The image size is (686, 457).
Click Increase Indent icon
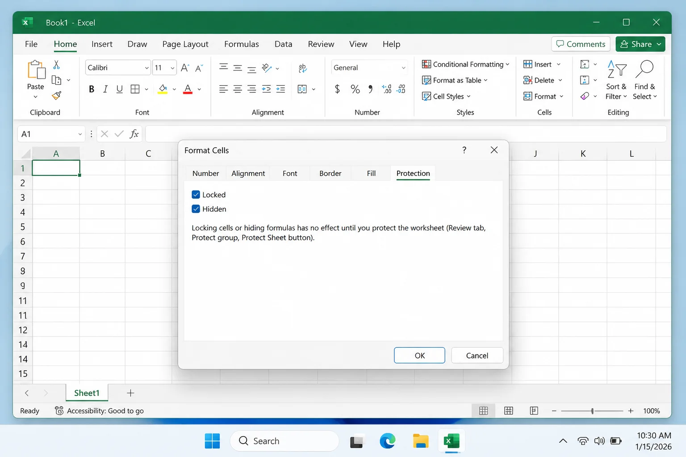click(280, 89)
